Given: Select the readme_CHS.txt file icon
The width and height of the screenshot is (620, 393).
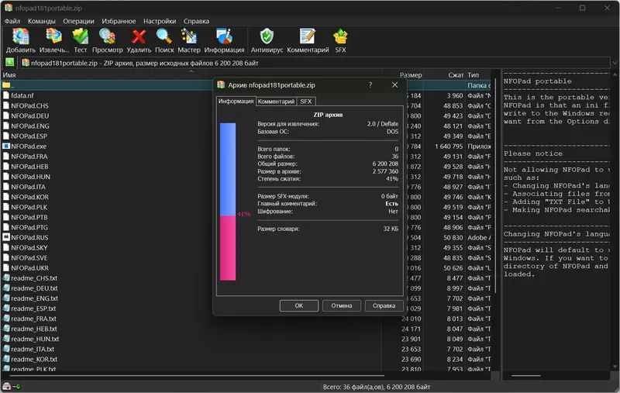Looking at the screenshot, I should coord(6,278).
